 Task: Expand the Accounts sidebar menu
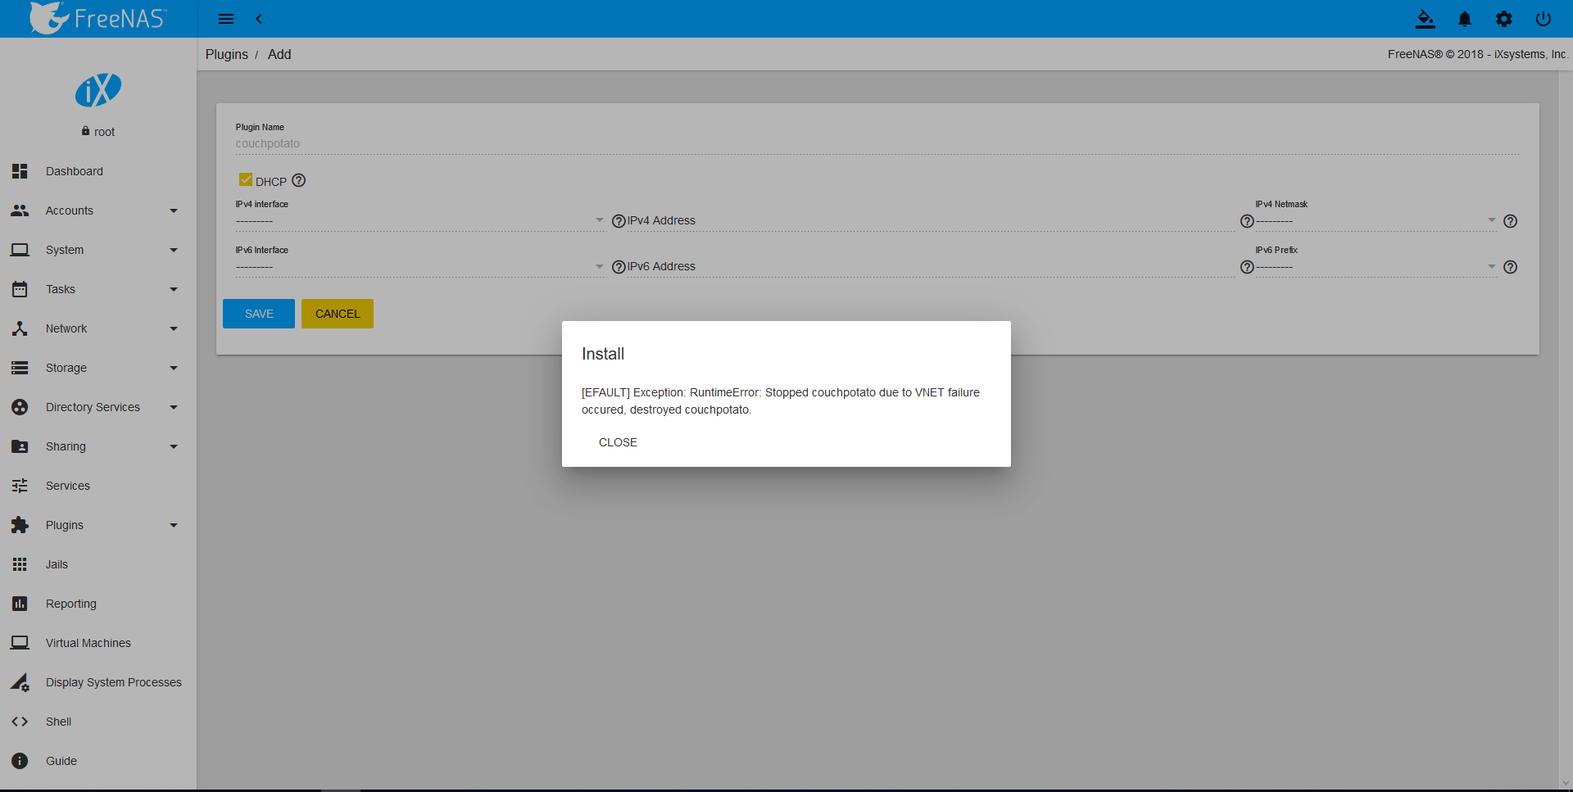coord(94,210)
